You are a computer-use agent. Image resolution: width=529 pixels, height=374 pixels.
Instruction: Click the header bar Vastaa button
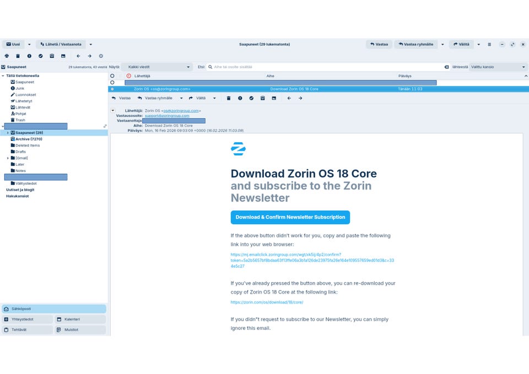[379, 44]
